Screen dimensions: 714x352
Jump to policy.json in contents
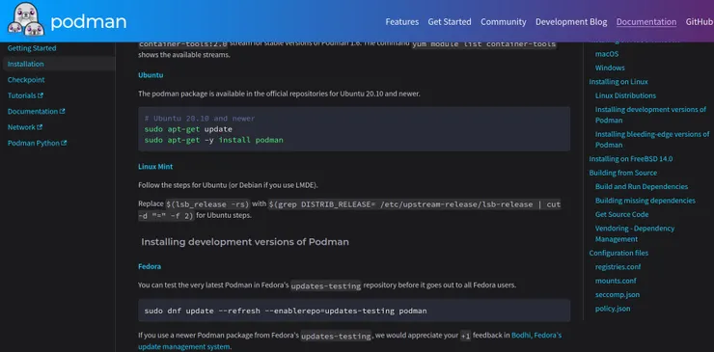pos(613,309)
